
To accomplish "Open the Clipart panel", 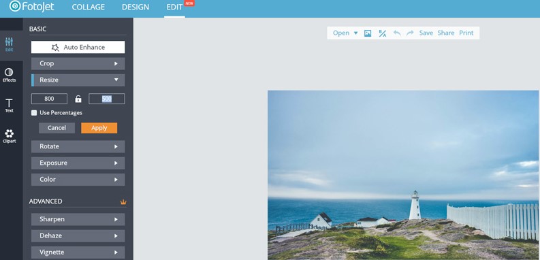I will pyautogui.click(x=10, y=136).
